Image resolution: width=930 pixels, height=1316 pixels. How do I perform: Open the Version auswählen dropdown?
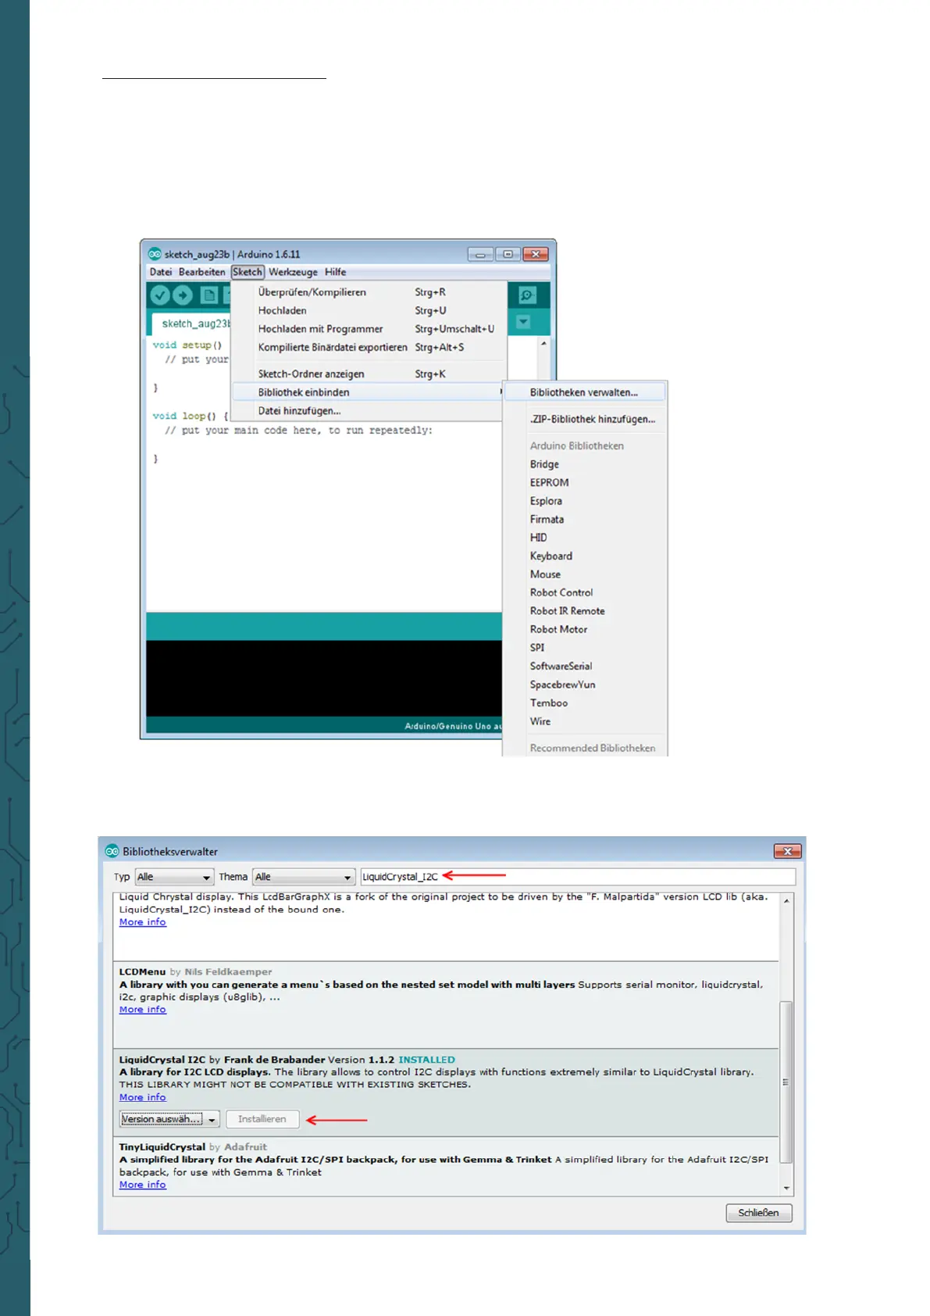[169, 1119]
